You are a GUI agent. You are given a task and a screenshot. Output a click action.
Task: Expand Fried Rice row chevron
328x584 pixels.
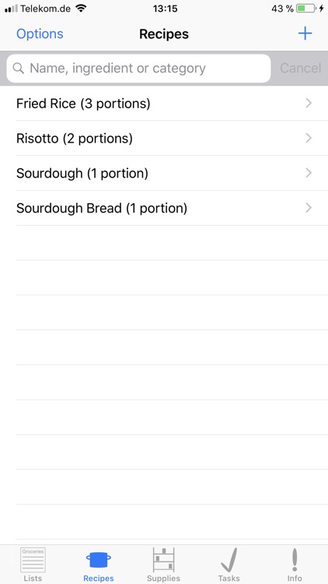point(309,103)
